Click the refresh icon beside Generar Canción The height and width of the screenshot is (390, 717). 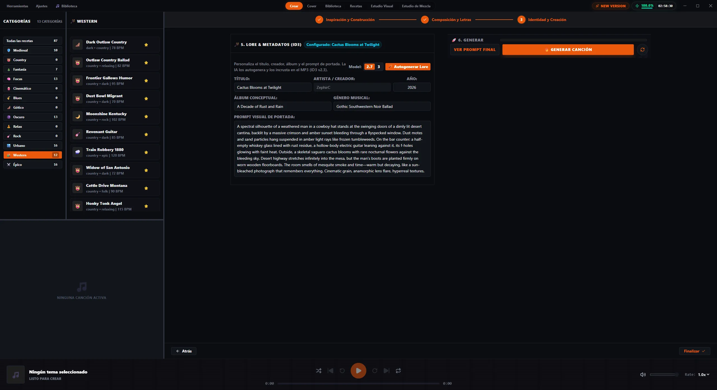(642, 50)
